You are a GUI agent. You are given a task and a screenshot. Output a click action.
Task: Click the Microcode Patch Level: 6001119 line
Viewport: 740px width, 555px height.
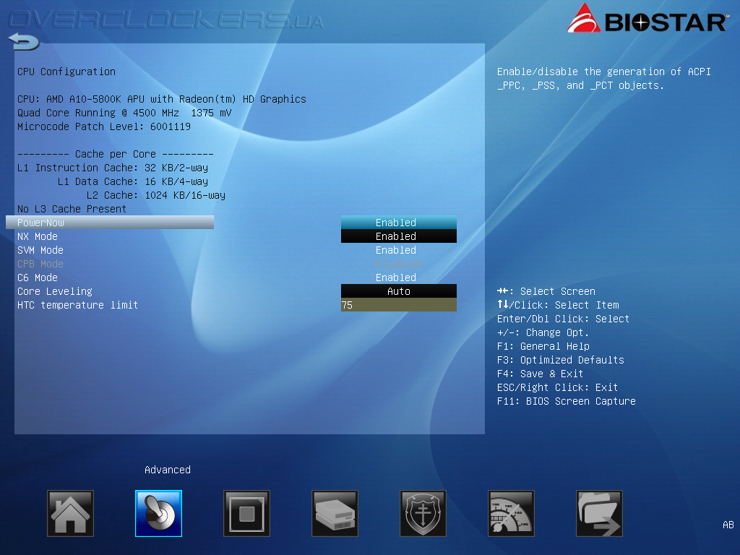point(104,126)
